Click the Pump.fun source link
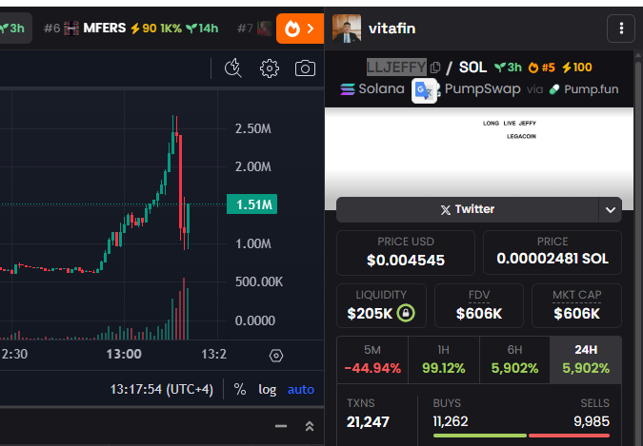Image resolution: width=643 pixels, height=446 pixels. (584, 89)
